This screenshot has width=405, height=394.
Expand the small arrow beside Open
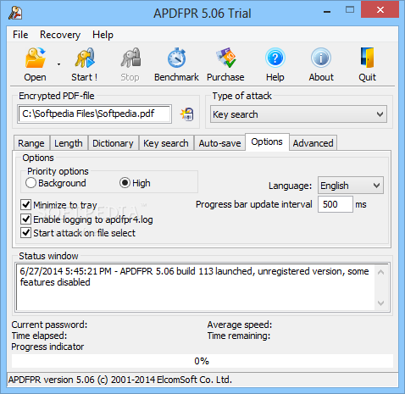tap(58, 64)
